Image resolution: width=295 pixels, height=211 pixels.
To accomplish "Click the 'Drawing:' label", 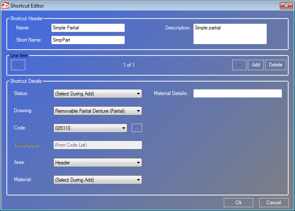I will coord(23,111).
